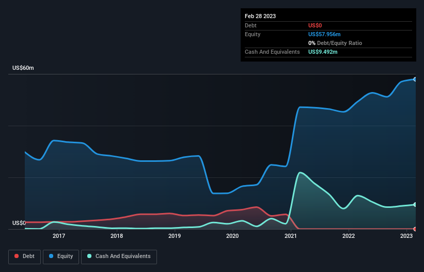
Task: Toggle the Debt legend button
Action: 25,256
